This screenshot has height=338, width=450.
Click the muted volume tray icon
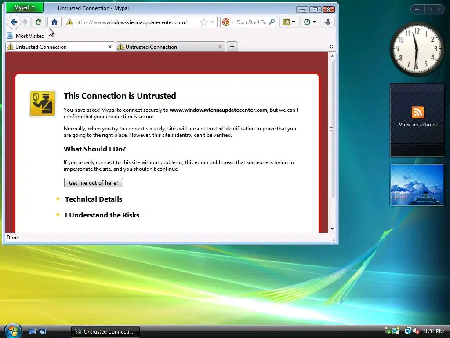[416, 331]
